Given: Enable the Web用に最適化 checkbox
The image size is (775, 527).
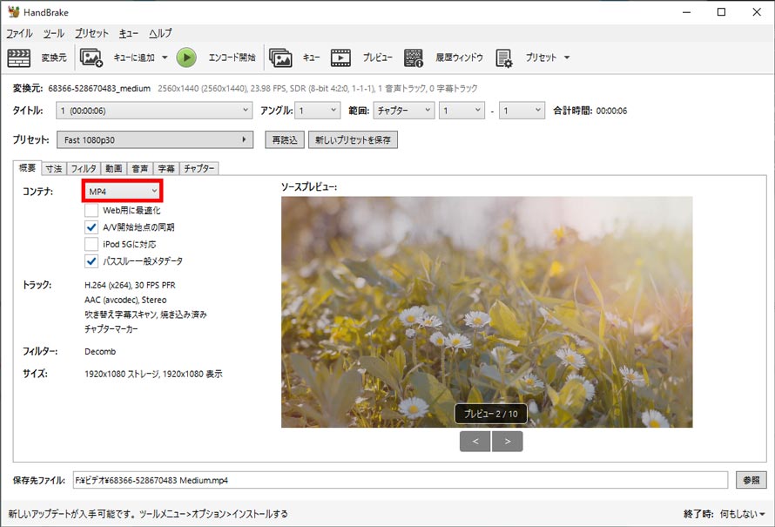Looking at the screenshot, I should pos(91,210).
